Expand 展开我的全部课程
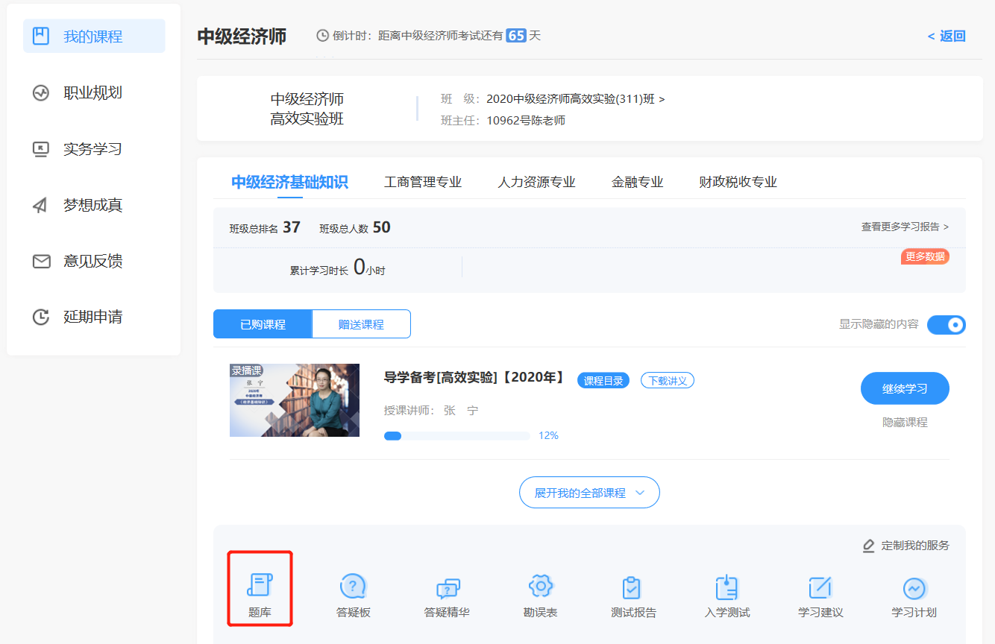The image size is (995, 644). tap(589, 492)
